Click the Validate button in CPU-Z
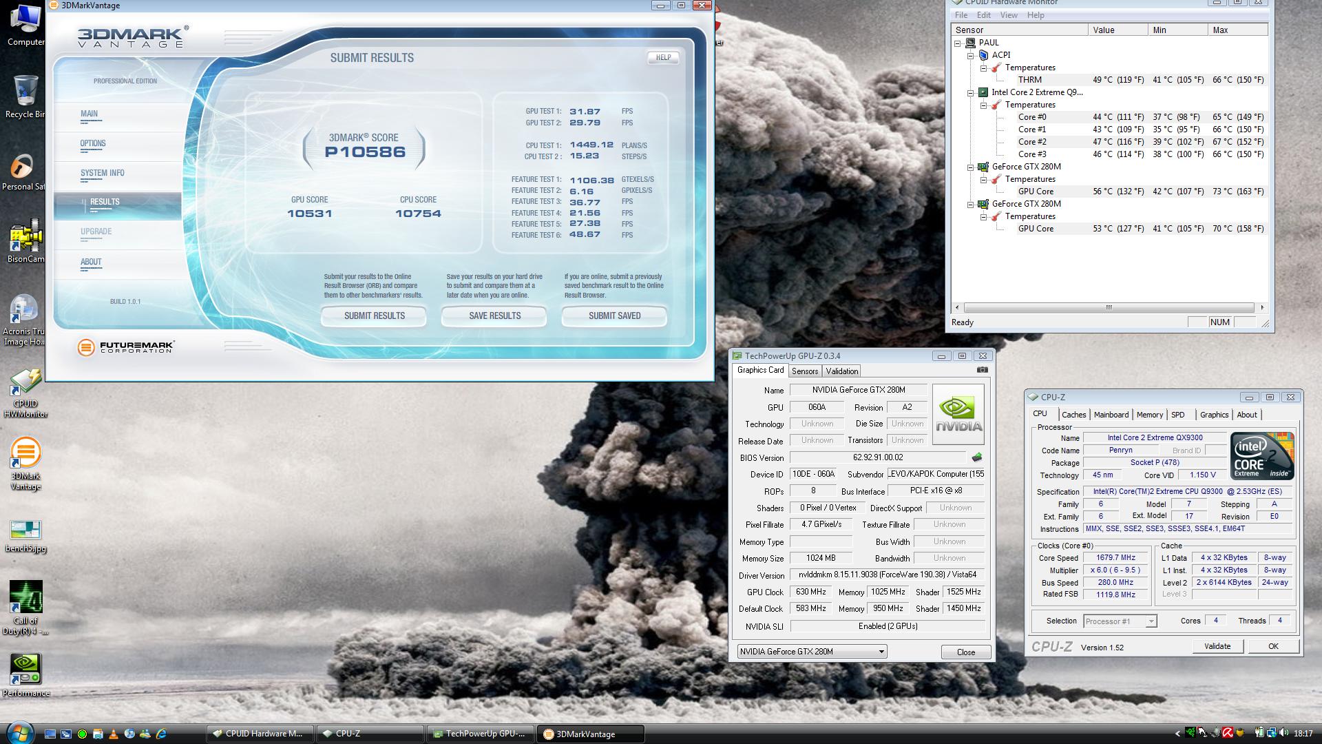1322x744 pixels. [x=1217, y=646]
